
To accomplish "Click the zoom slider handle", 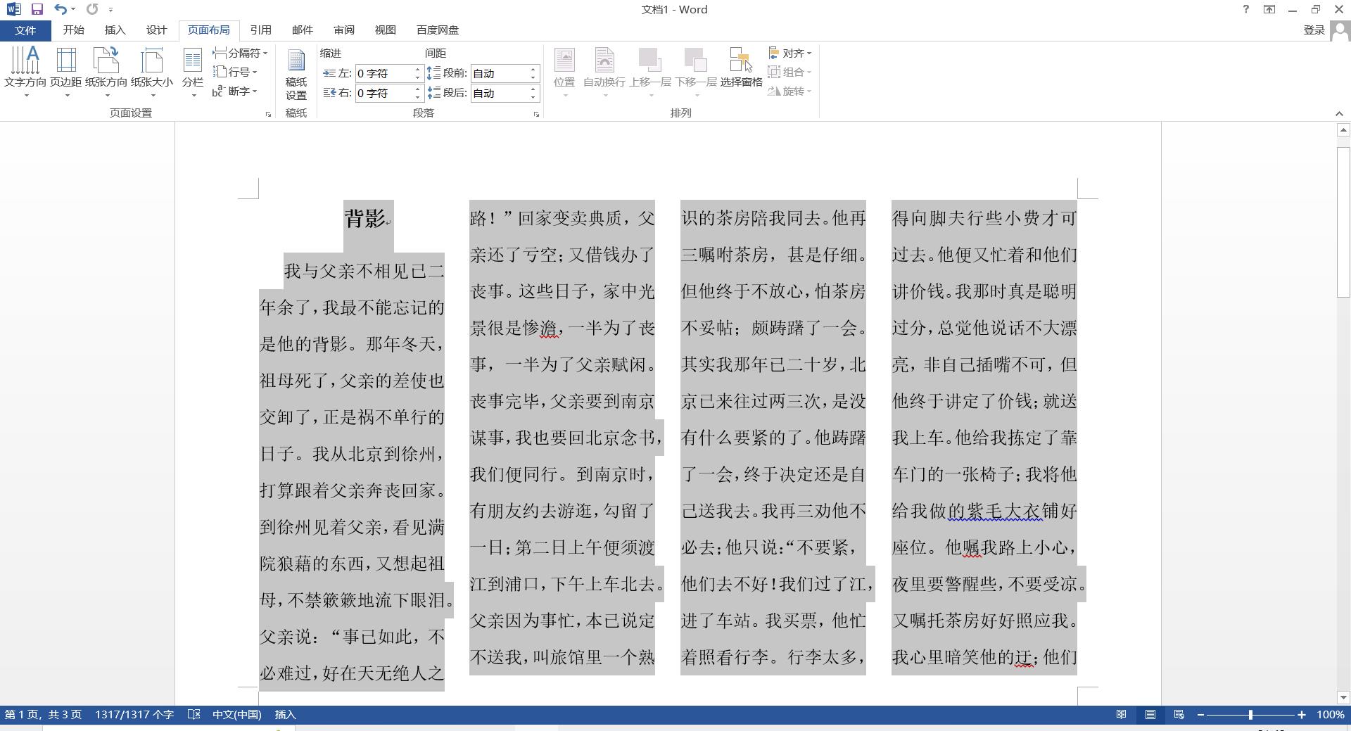I will click(1250, 715).
